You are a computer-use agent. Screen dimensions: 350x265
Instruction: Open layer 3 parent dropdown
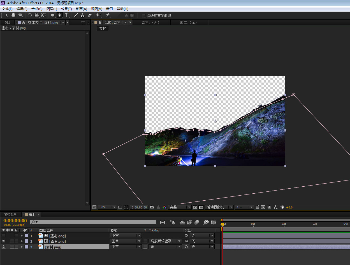[202, 247]
